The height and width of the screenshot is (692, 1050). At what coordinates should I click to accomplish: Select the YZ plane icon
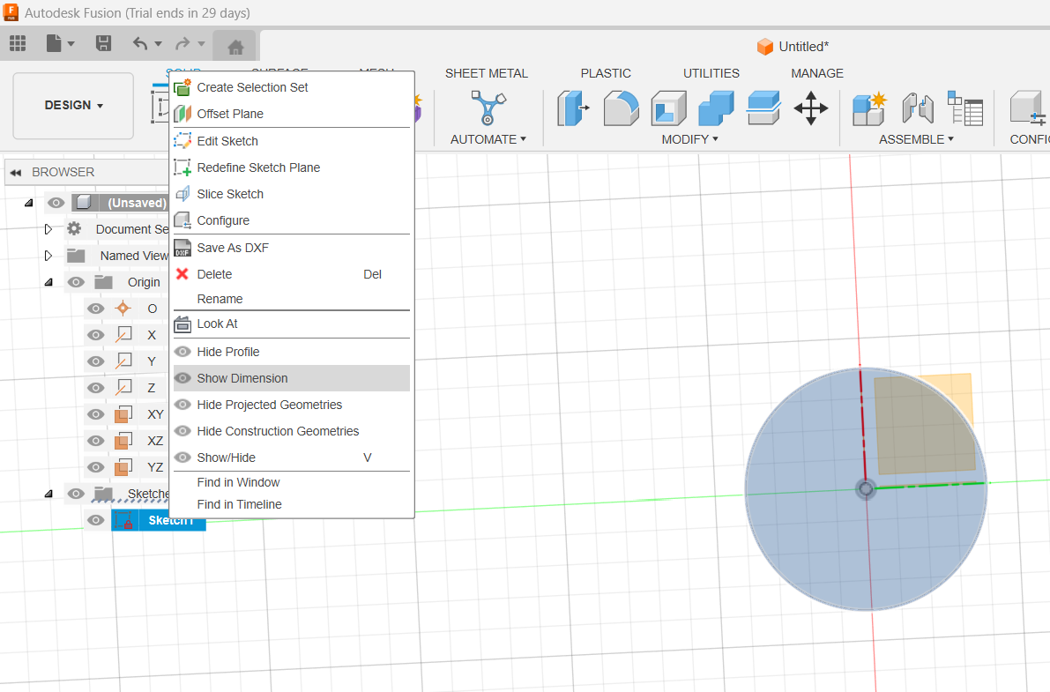[123, 467]
